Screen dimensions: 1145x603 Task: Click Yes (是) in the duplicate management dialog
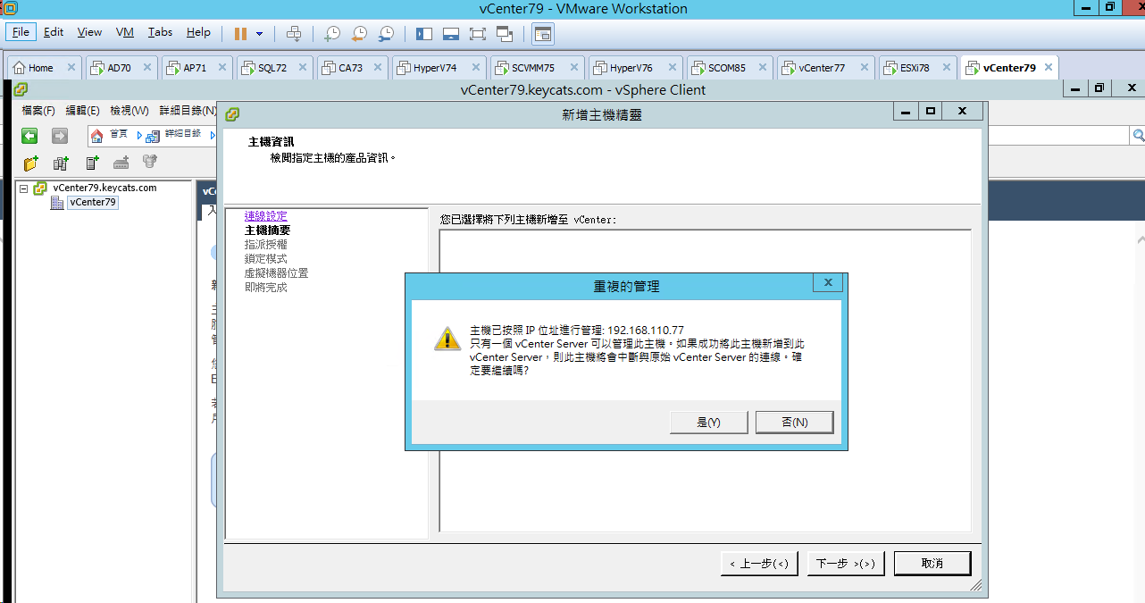[709, 422]
